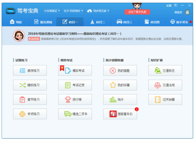
Task: Expand the 小车驾驶证 license type dropdown
Action: click(52, 11)
